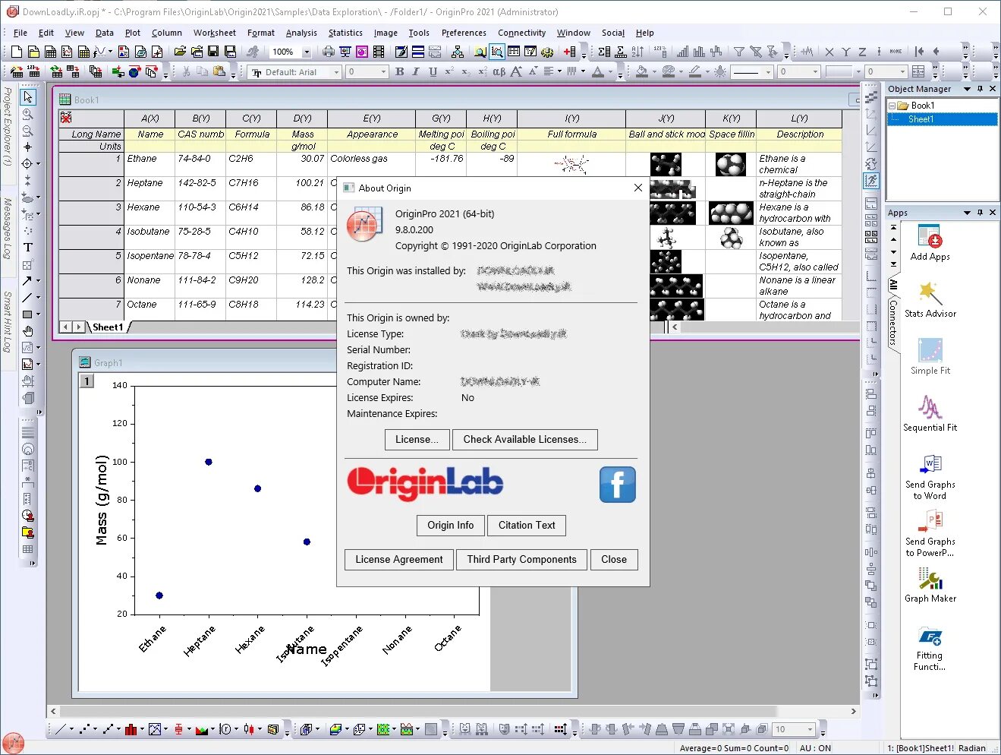The height and width of the screenshot is (755, 1001).
Task: Collapse the Book1 tree node
Action: coord(892,106)
